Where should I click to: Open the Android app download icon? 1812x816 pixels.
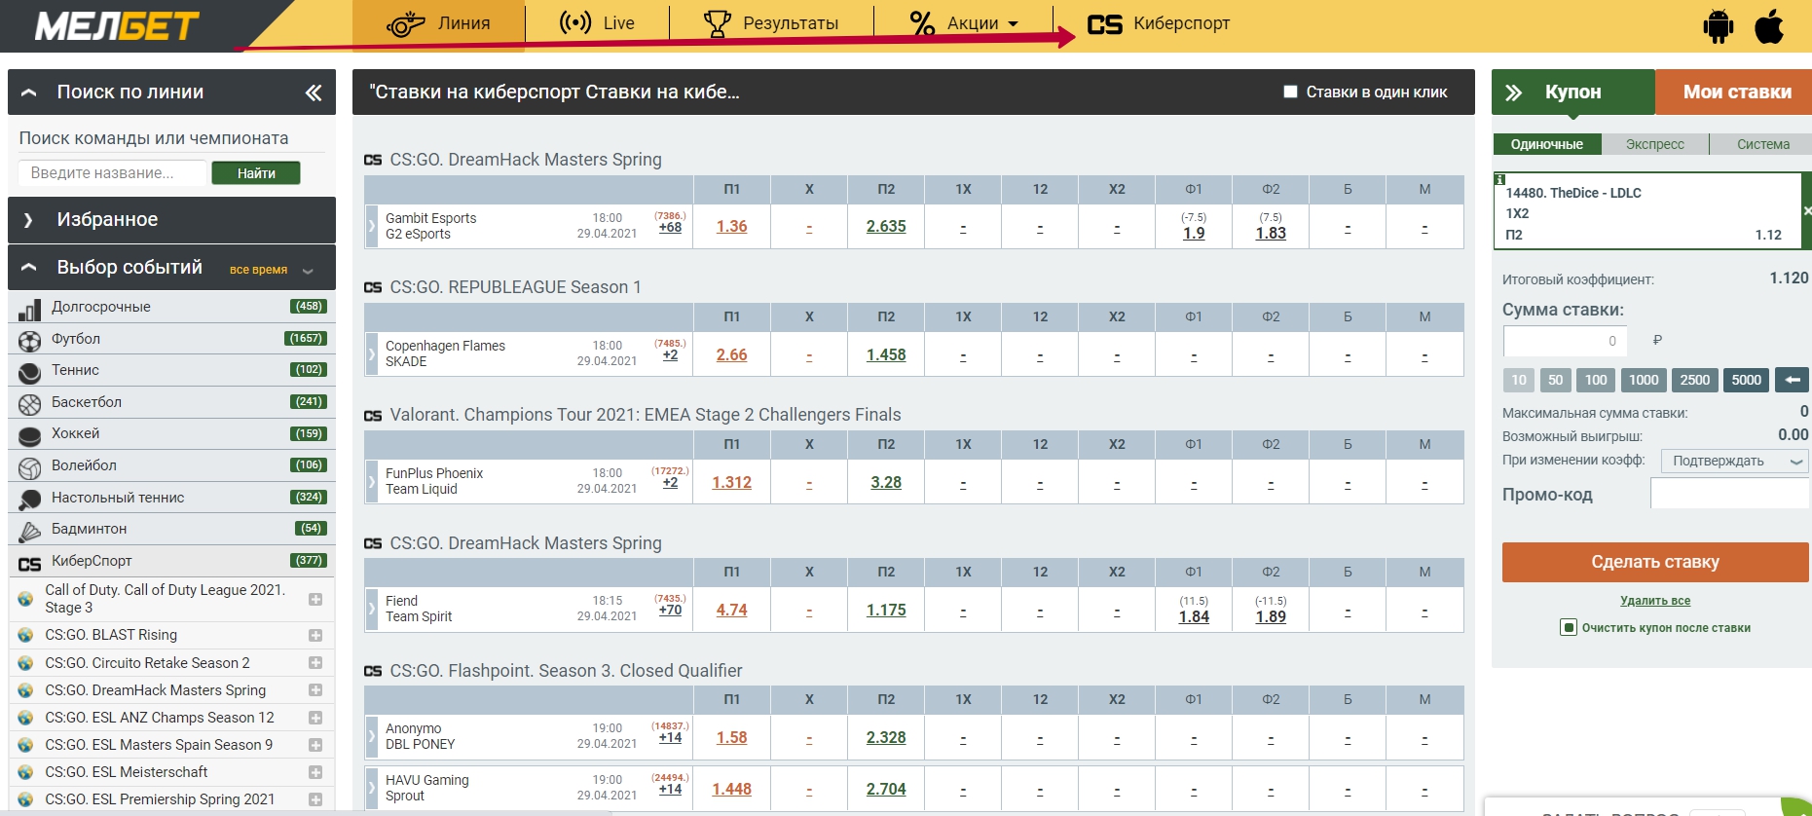1718,26
